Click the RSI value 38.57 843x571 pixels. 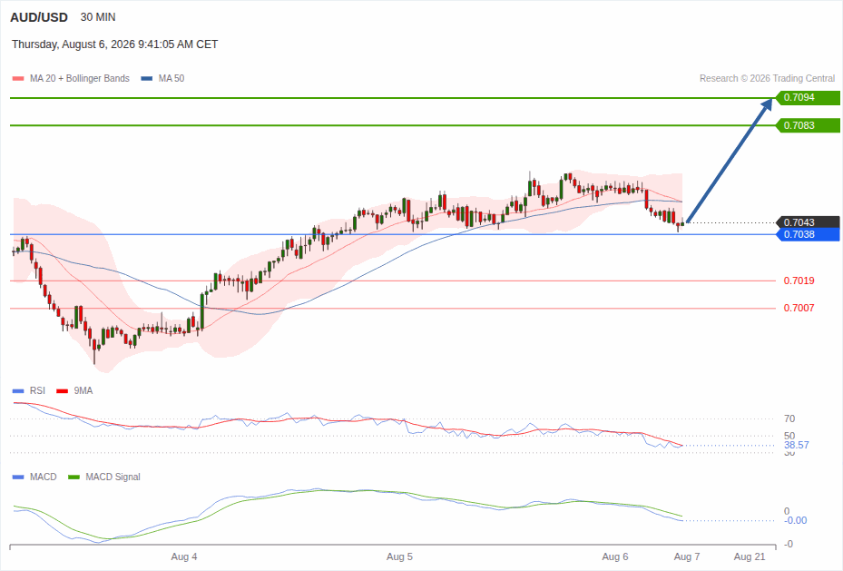click(x=796, y=445)
